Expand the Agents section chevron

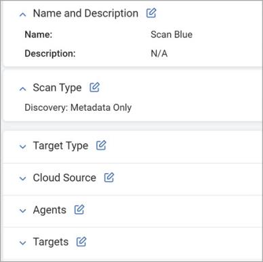pyautogui.click(x=22, y=211)
